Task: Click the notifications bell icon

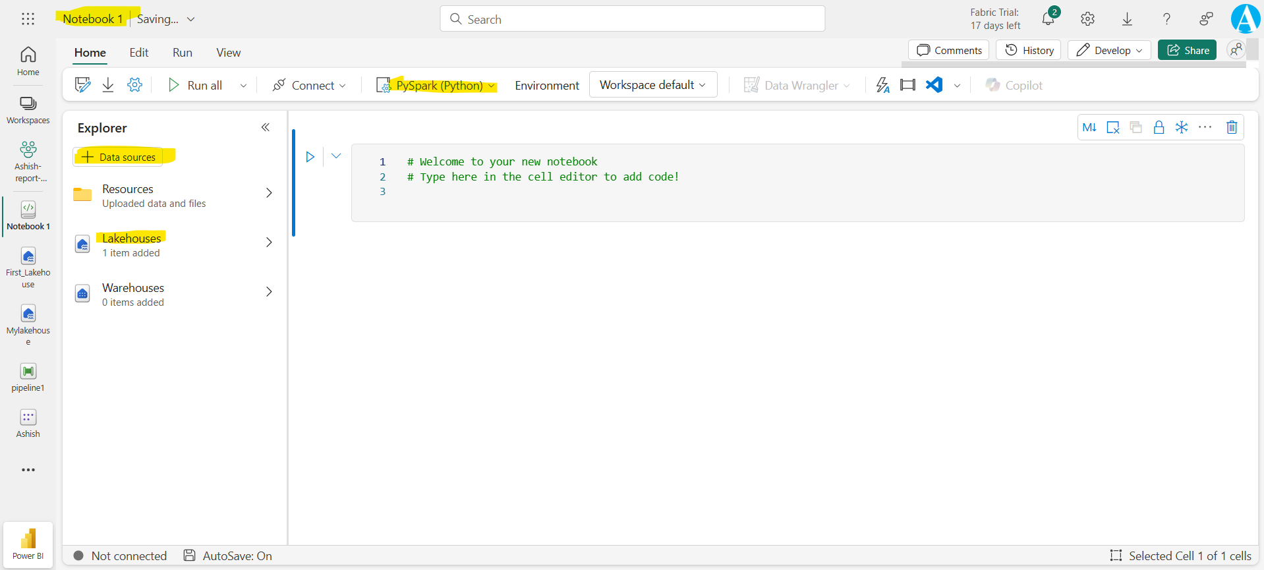Action: (1048, 19)
